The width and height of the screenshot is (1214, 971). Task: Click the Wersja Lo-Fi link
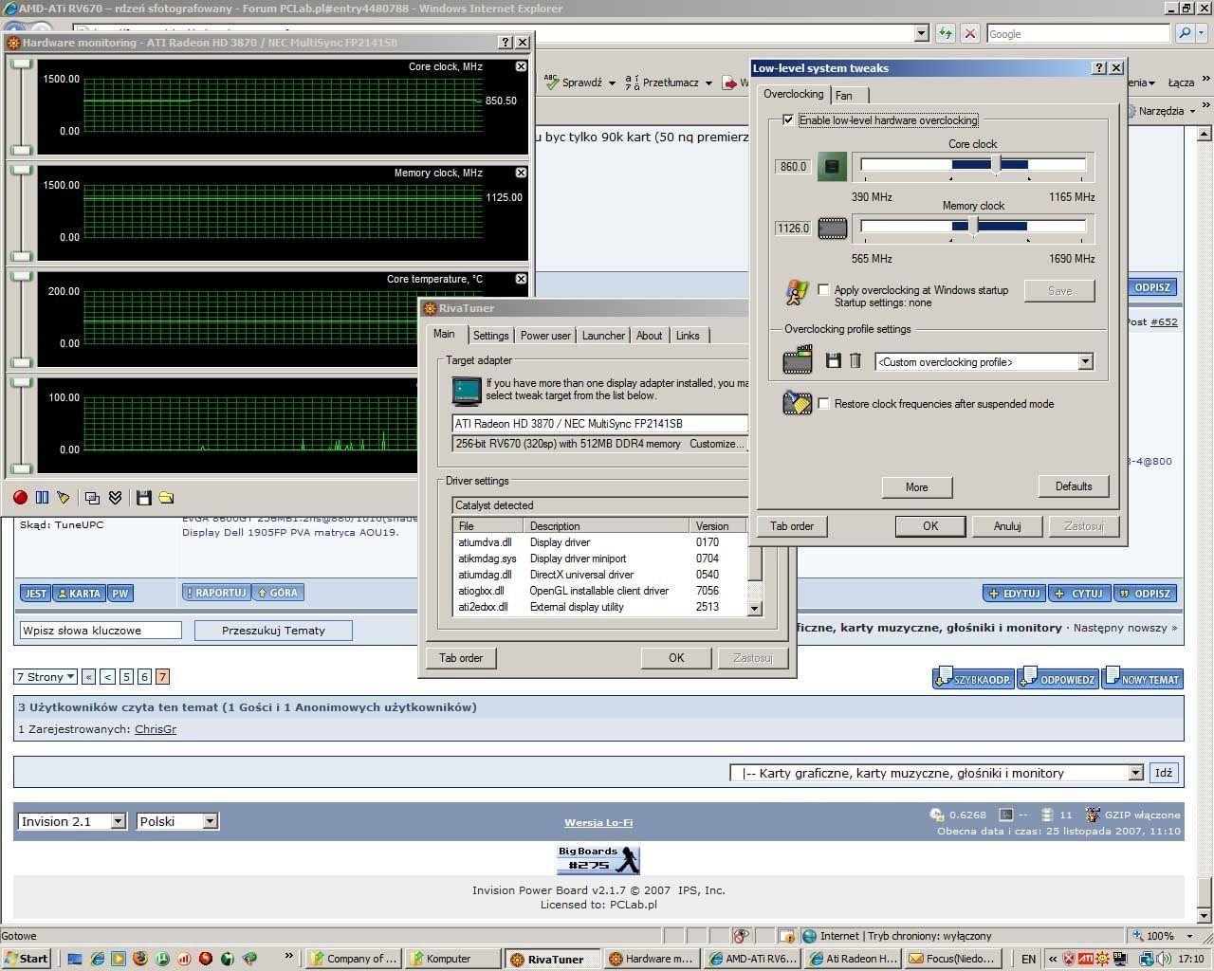(598, 823)
